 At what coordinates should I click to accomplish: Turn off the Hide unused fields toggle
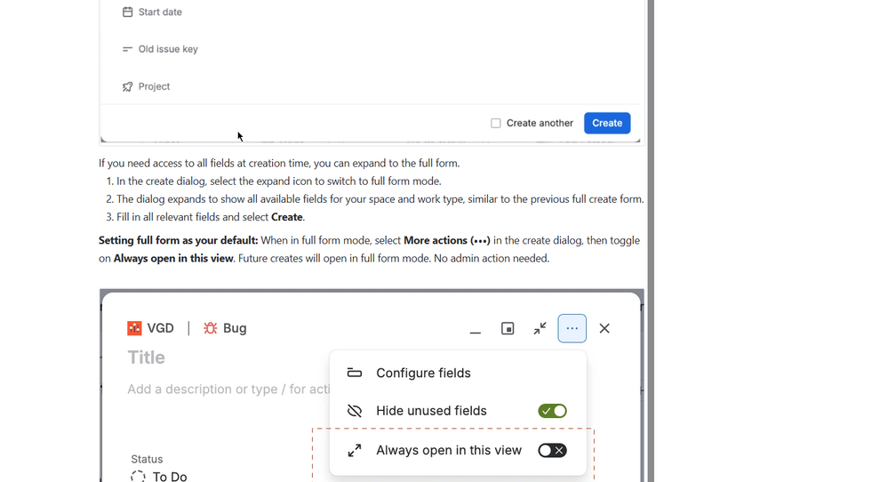tap(552, 411)
